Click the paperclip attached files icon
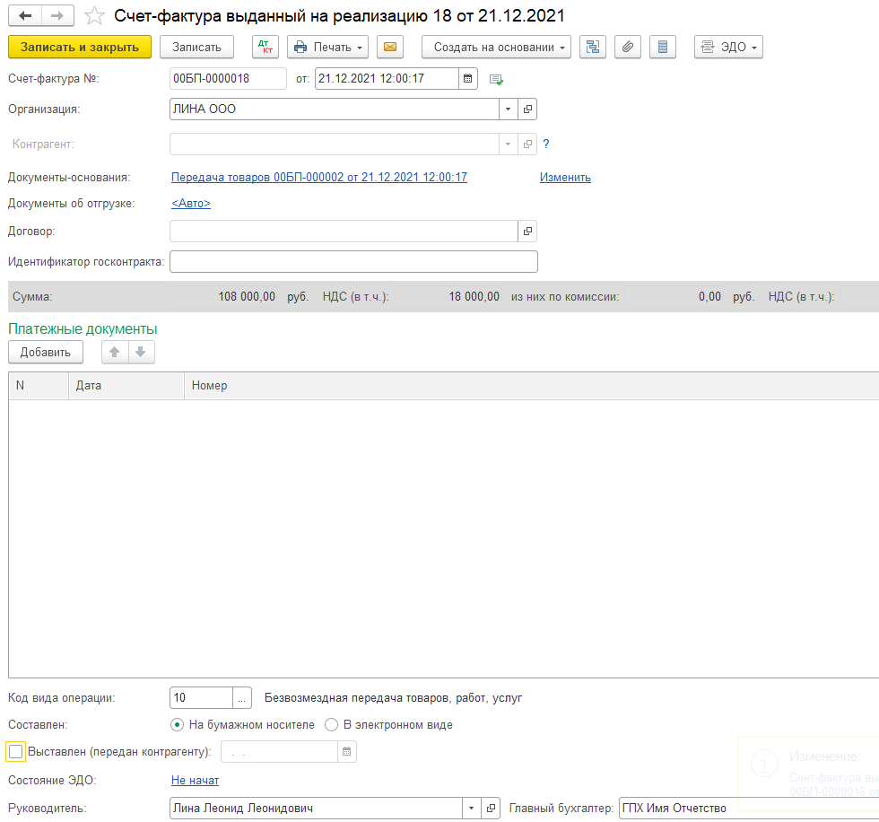This screenshot has width=879, height=822. [628, 47]
